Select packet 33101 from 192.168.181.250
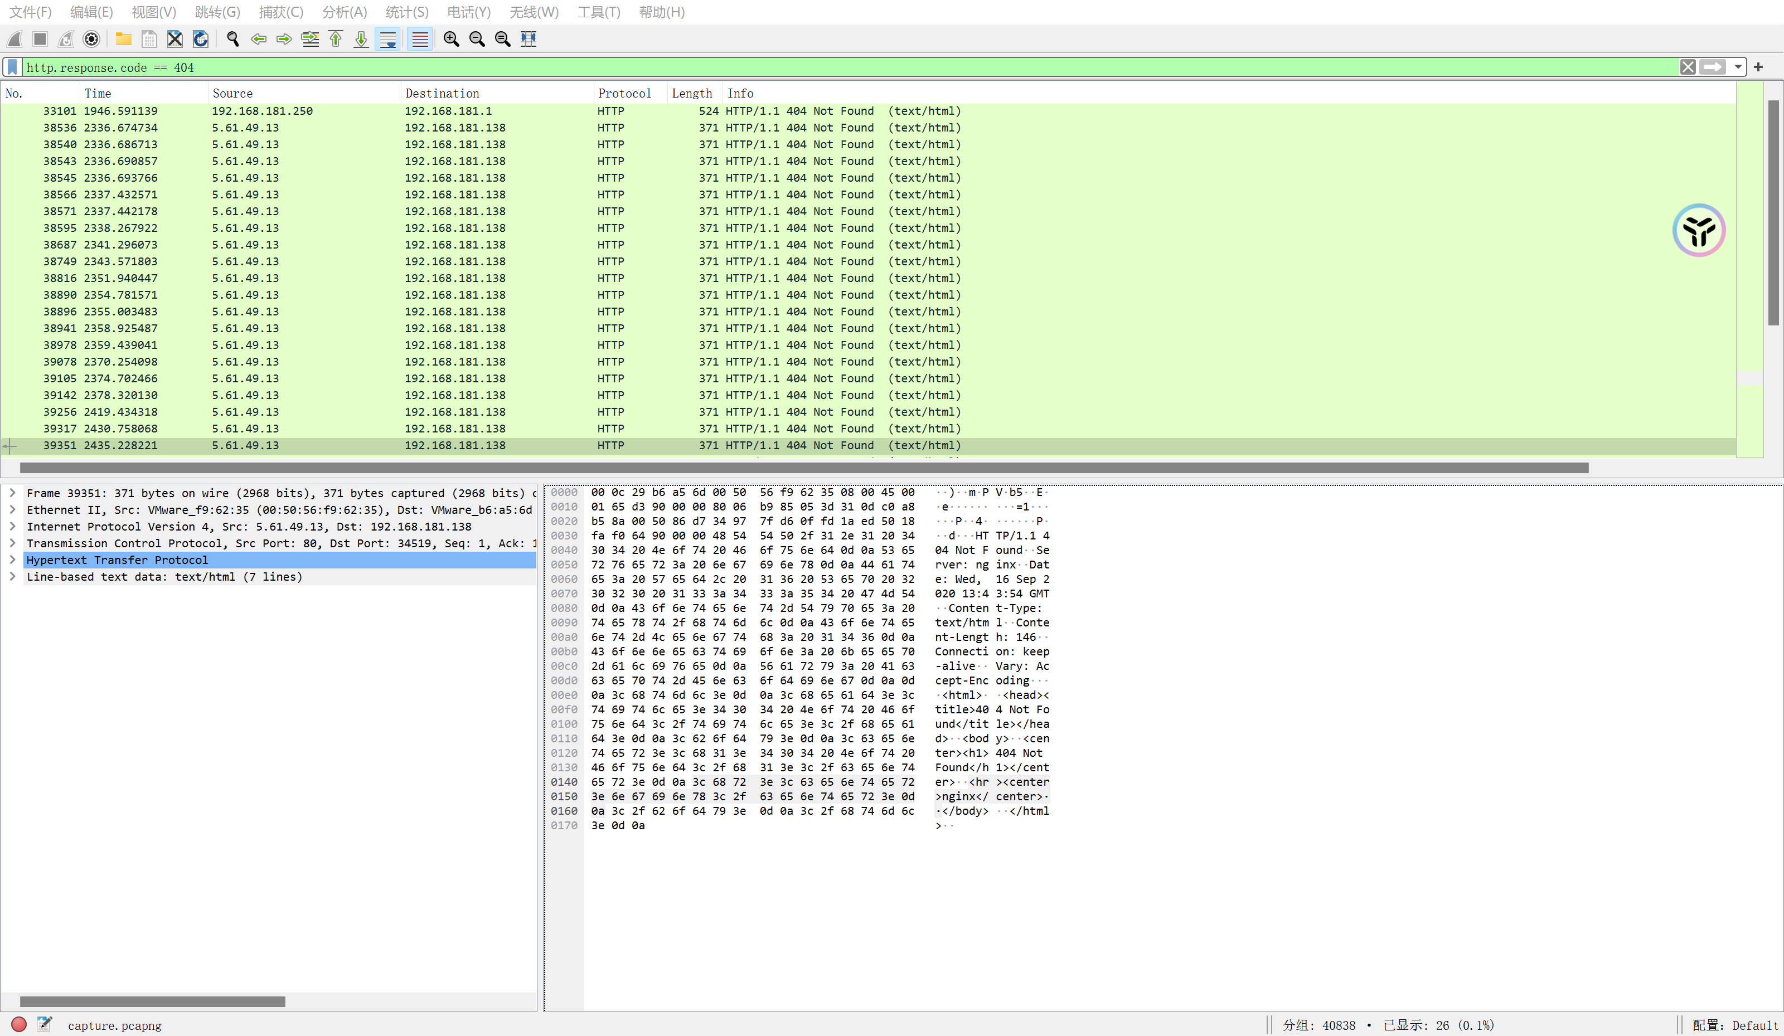This screenshot has width=1784, height=1036. [x=868, y=111]
